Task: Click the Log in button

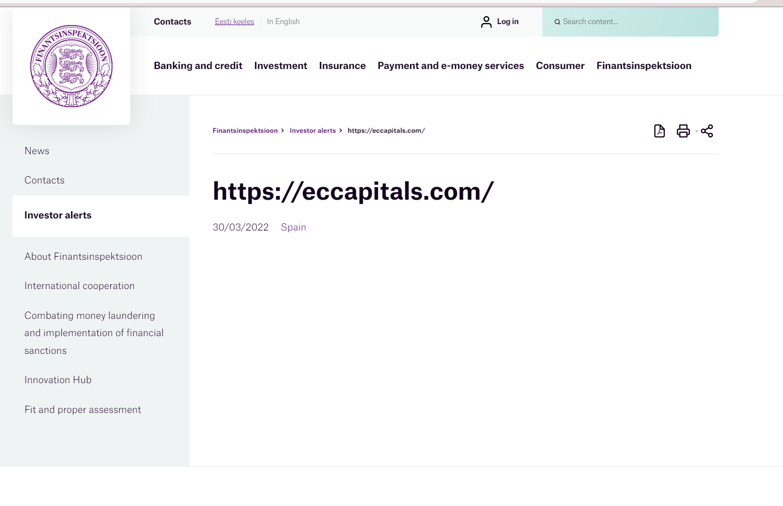Action: pos(508,21)
